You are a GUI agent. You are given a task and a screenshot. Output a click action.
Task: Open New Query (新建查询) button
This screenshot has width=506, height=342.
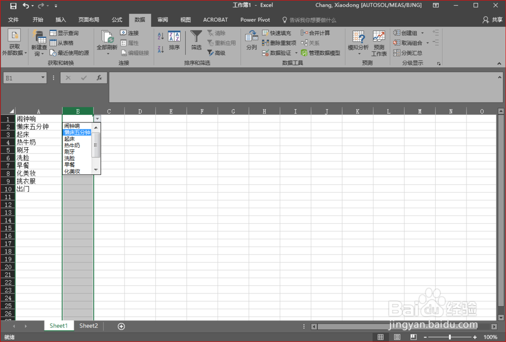(x=39, y=43)
